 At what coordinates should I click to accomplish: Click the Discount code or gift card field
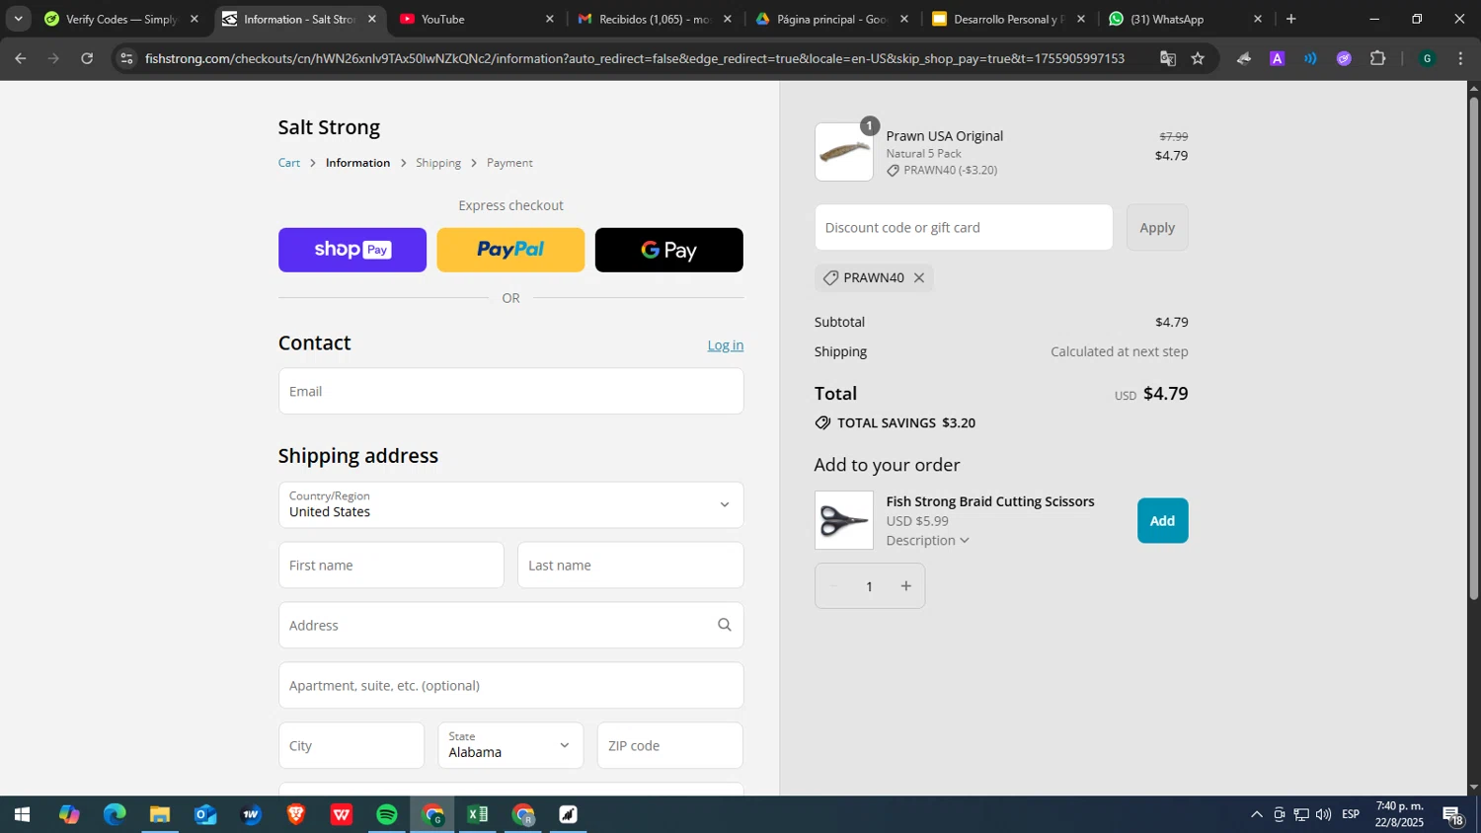click(x=964, y=228)
